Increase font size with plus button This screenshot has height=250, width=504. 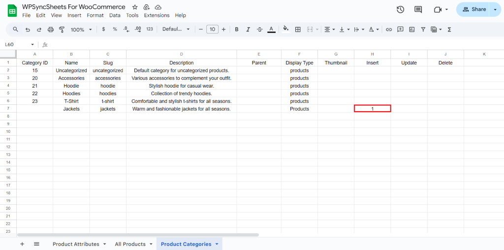[224, 29]
